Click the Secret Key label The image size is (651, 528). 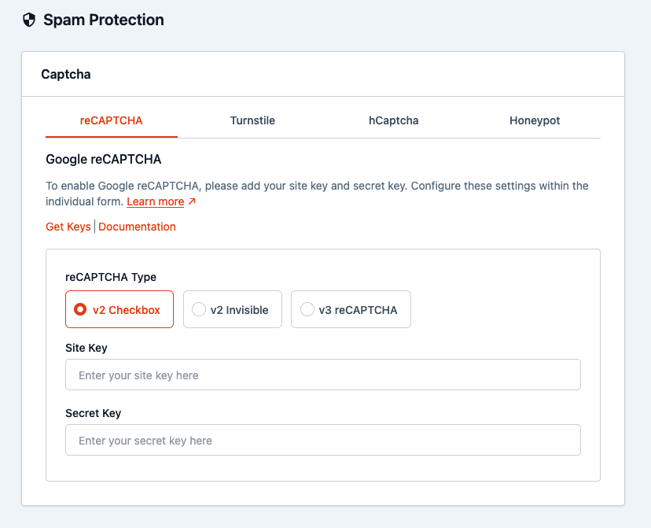(94, 413)
